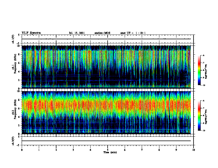Screen dimensions: 218x168
Task: Click the ch.2 colorbar units label log(PSD)
Action: [x=206, y=117]
